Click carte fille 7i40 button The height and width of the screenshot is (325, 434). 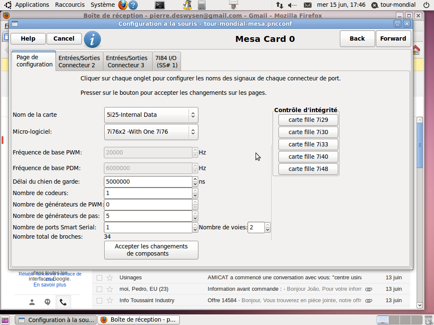[x=309, y=157]
